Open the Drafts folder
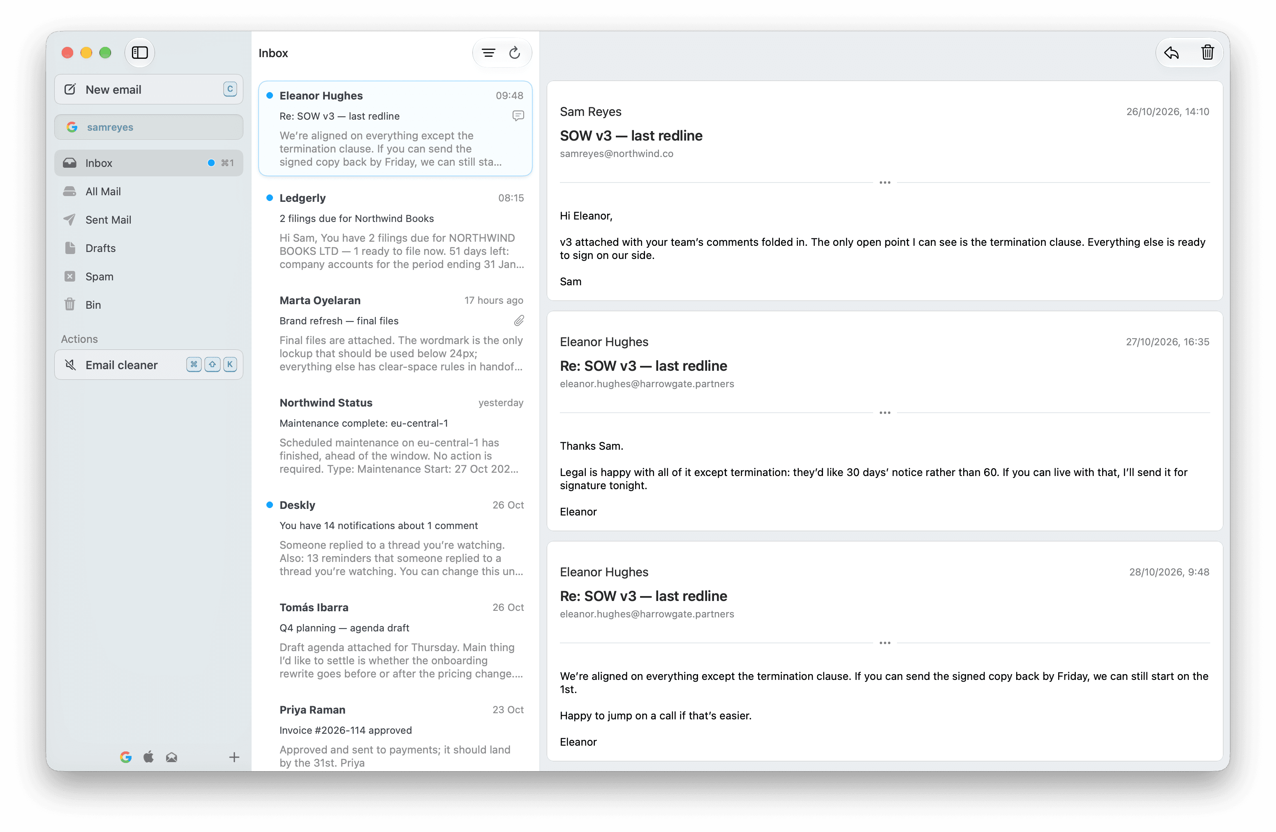 (x=148, y=248)
